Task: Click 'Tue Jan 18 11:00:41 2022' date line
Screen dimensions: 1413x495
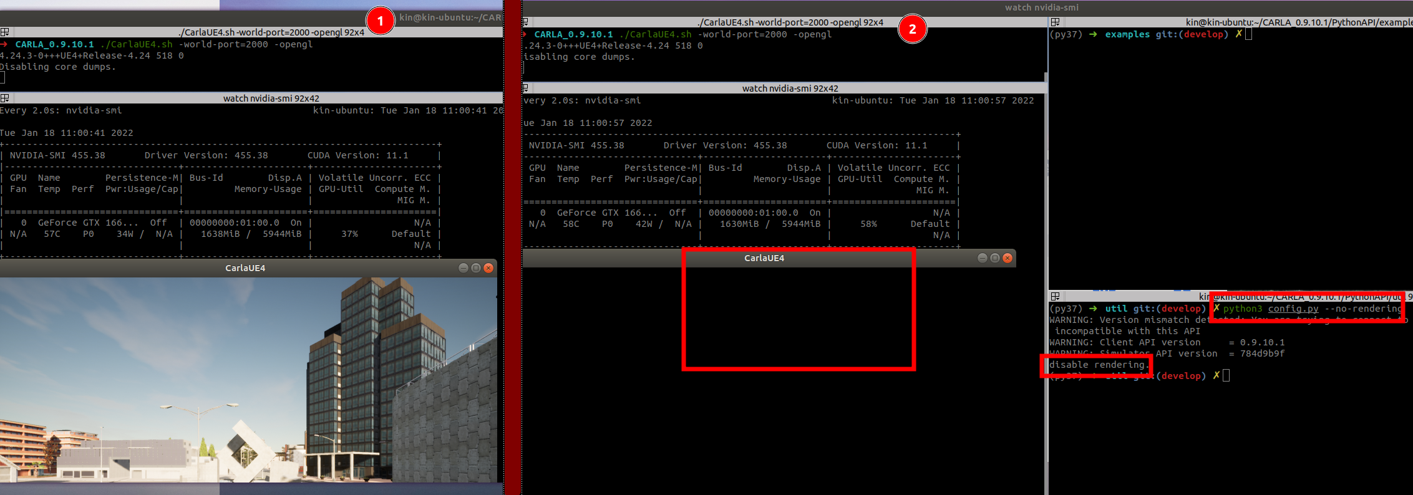Action: 66,133
